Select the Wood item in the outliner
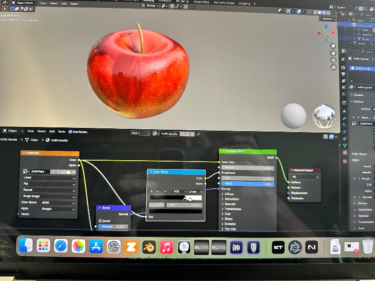Screen dimensions: 375x281 [x=361, y=44]
